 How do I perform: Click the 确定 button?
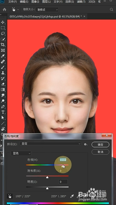[x=100, y=145]
